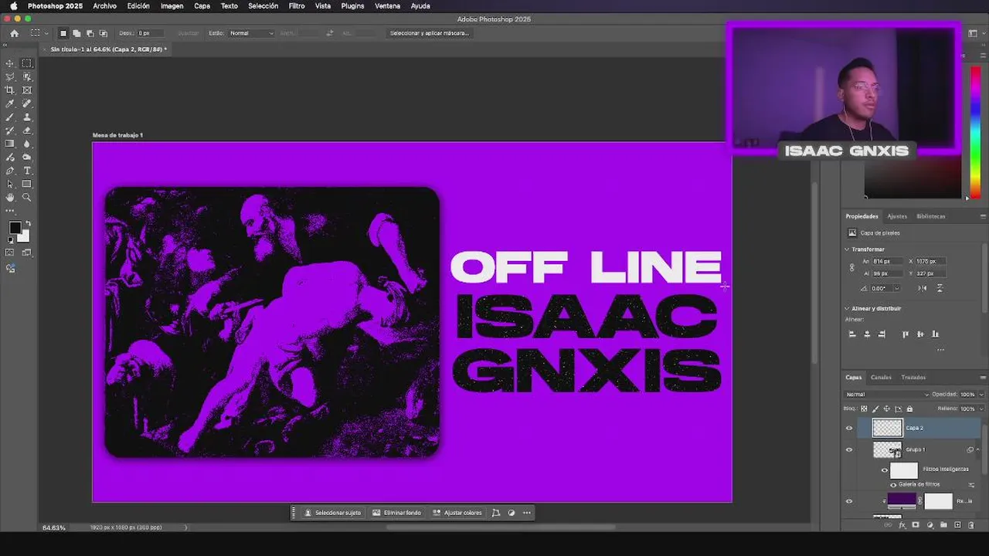Screen dimensions: 989x556
Task: Select the Spot Healing Brush tool
Action: tap(27, 103)
